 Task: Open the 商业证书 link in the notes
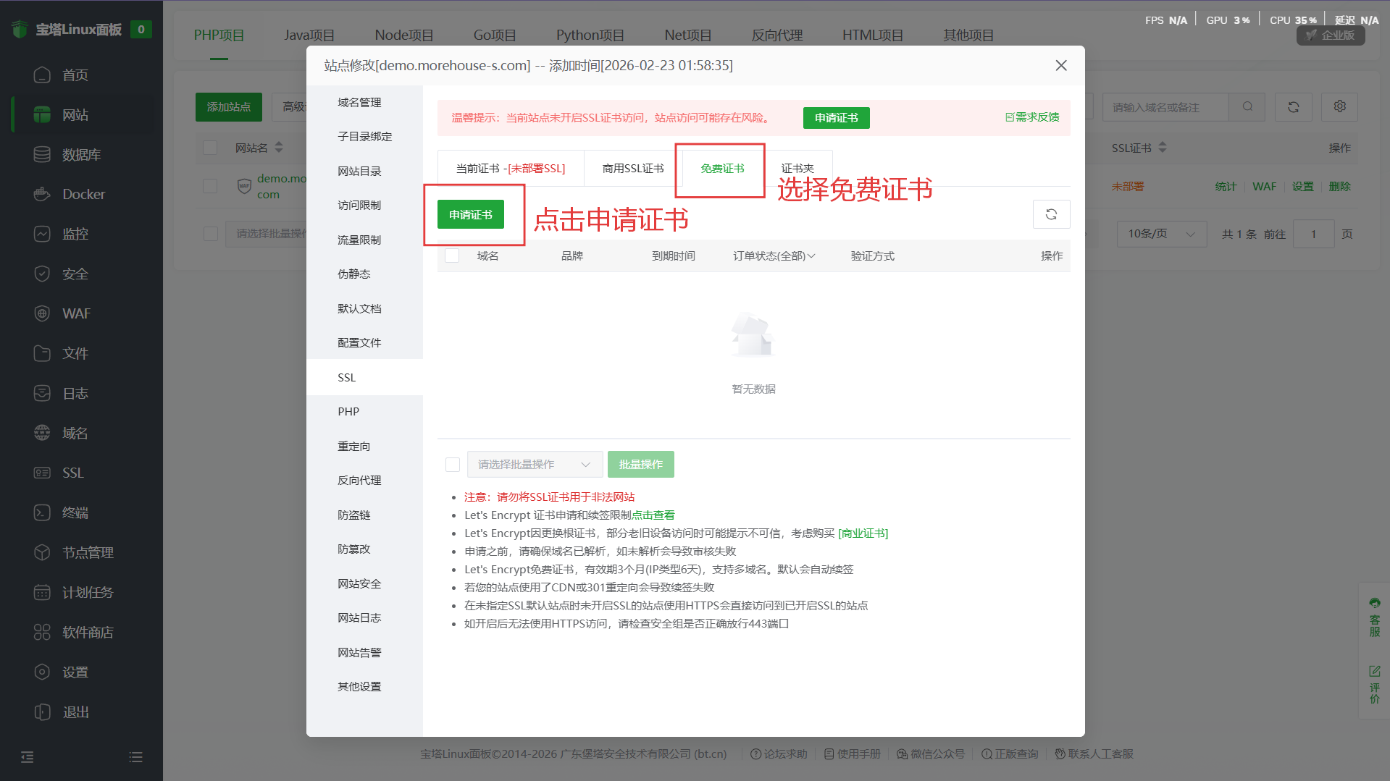click(x=863, y=533)
